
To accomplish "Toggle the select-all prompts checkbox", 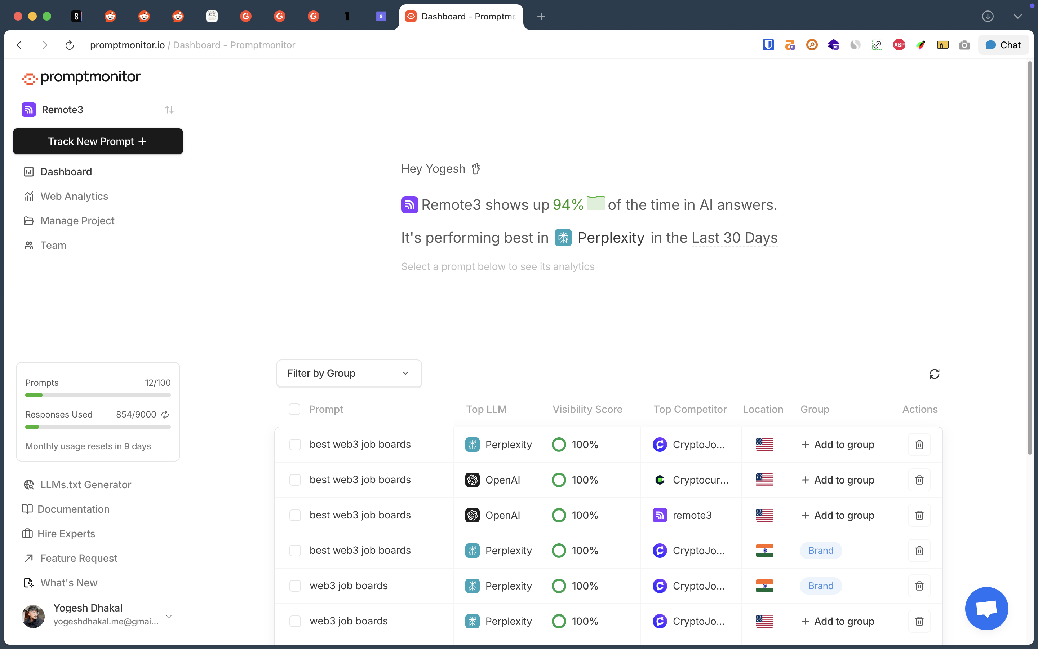I will (x=294, y=410).
